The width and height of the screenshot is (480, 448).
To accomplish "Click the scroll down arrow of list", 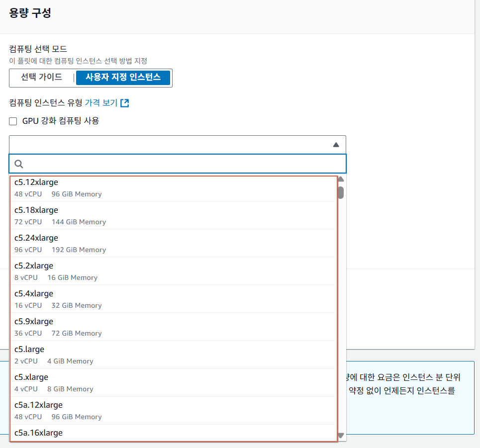I will (x=341, y=436).
